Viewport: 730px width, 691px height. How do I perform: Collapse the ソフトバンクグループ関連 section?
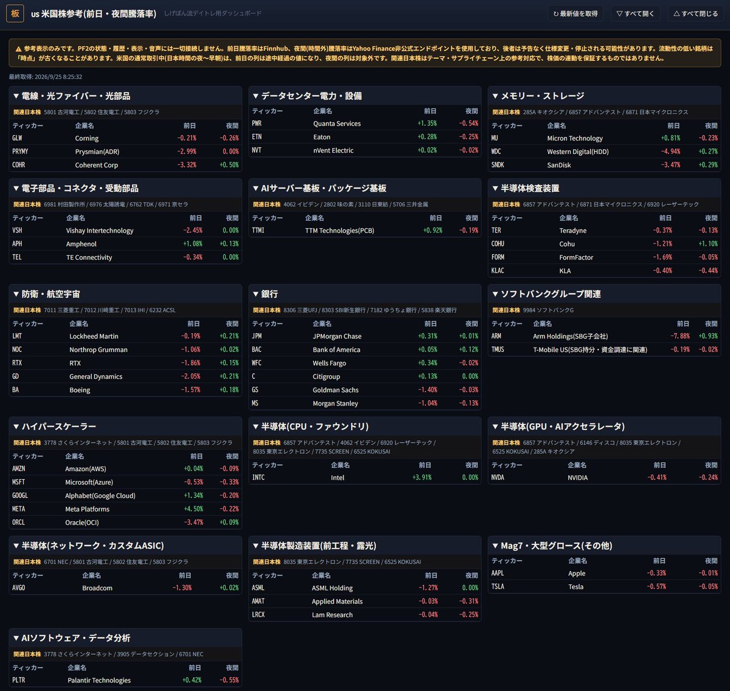pos(604,294)
